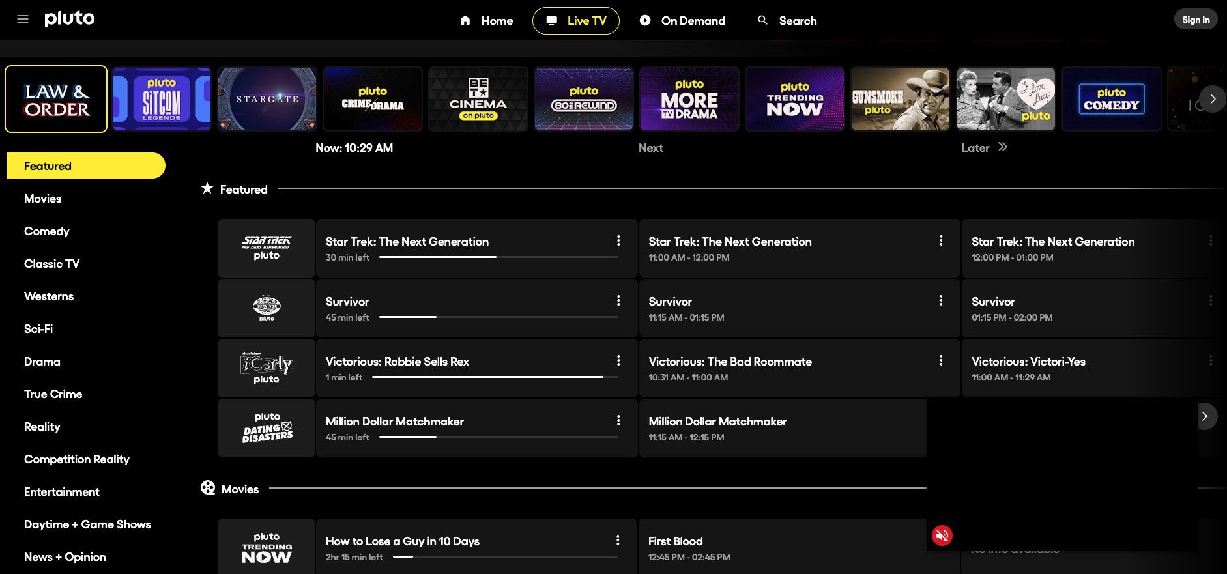The image size is (1227, 574).
Task: Open Pluto Crime Drama thumbnail
Action: (x=373, y=99)
